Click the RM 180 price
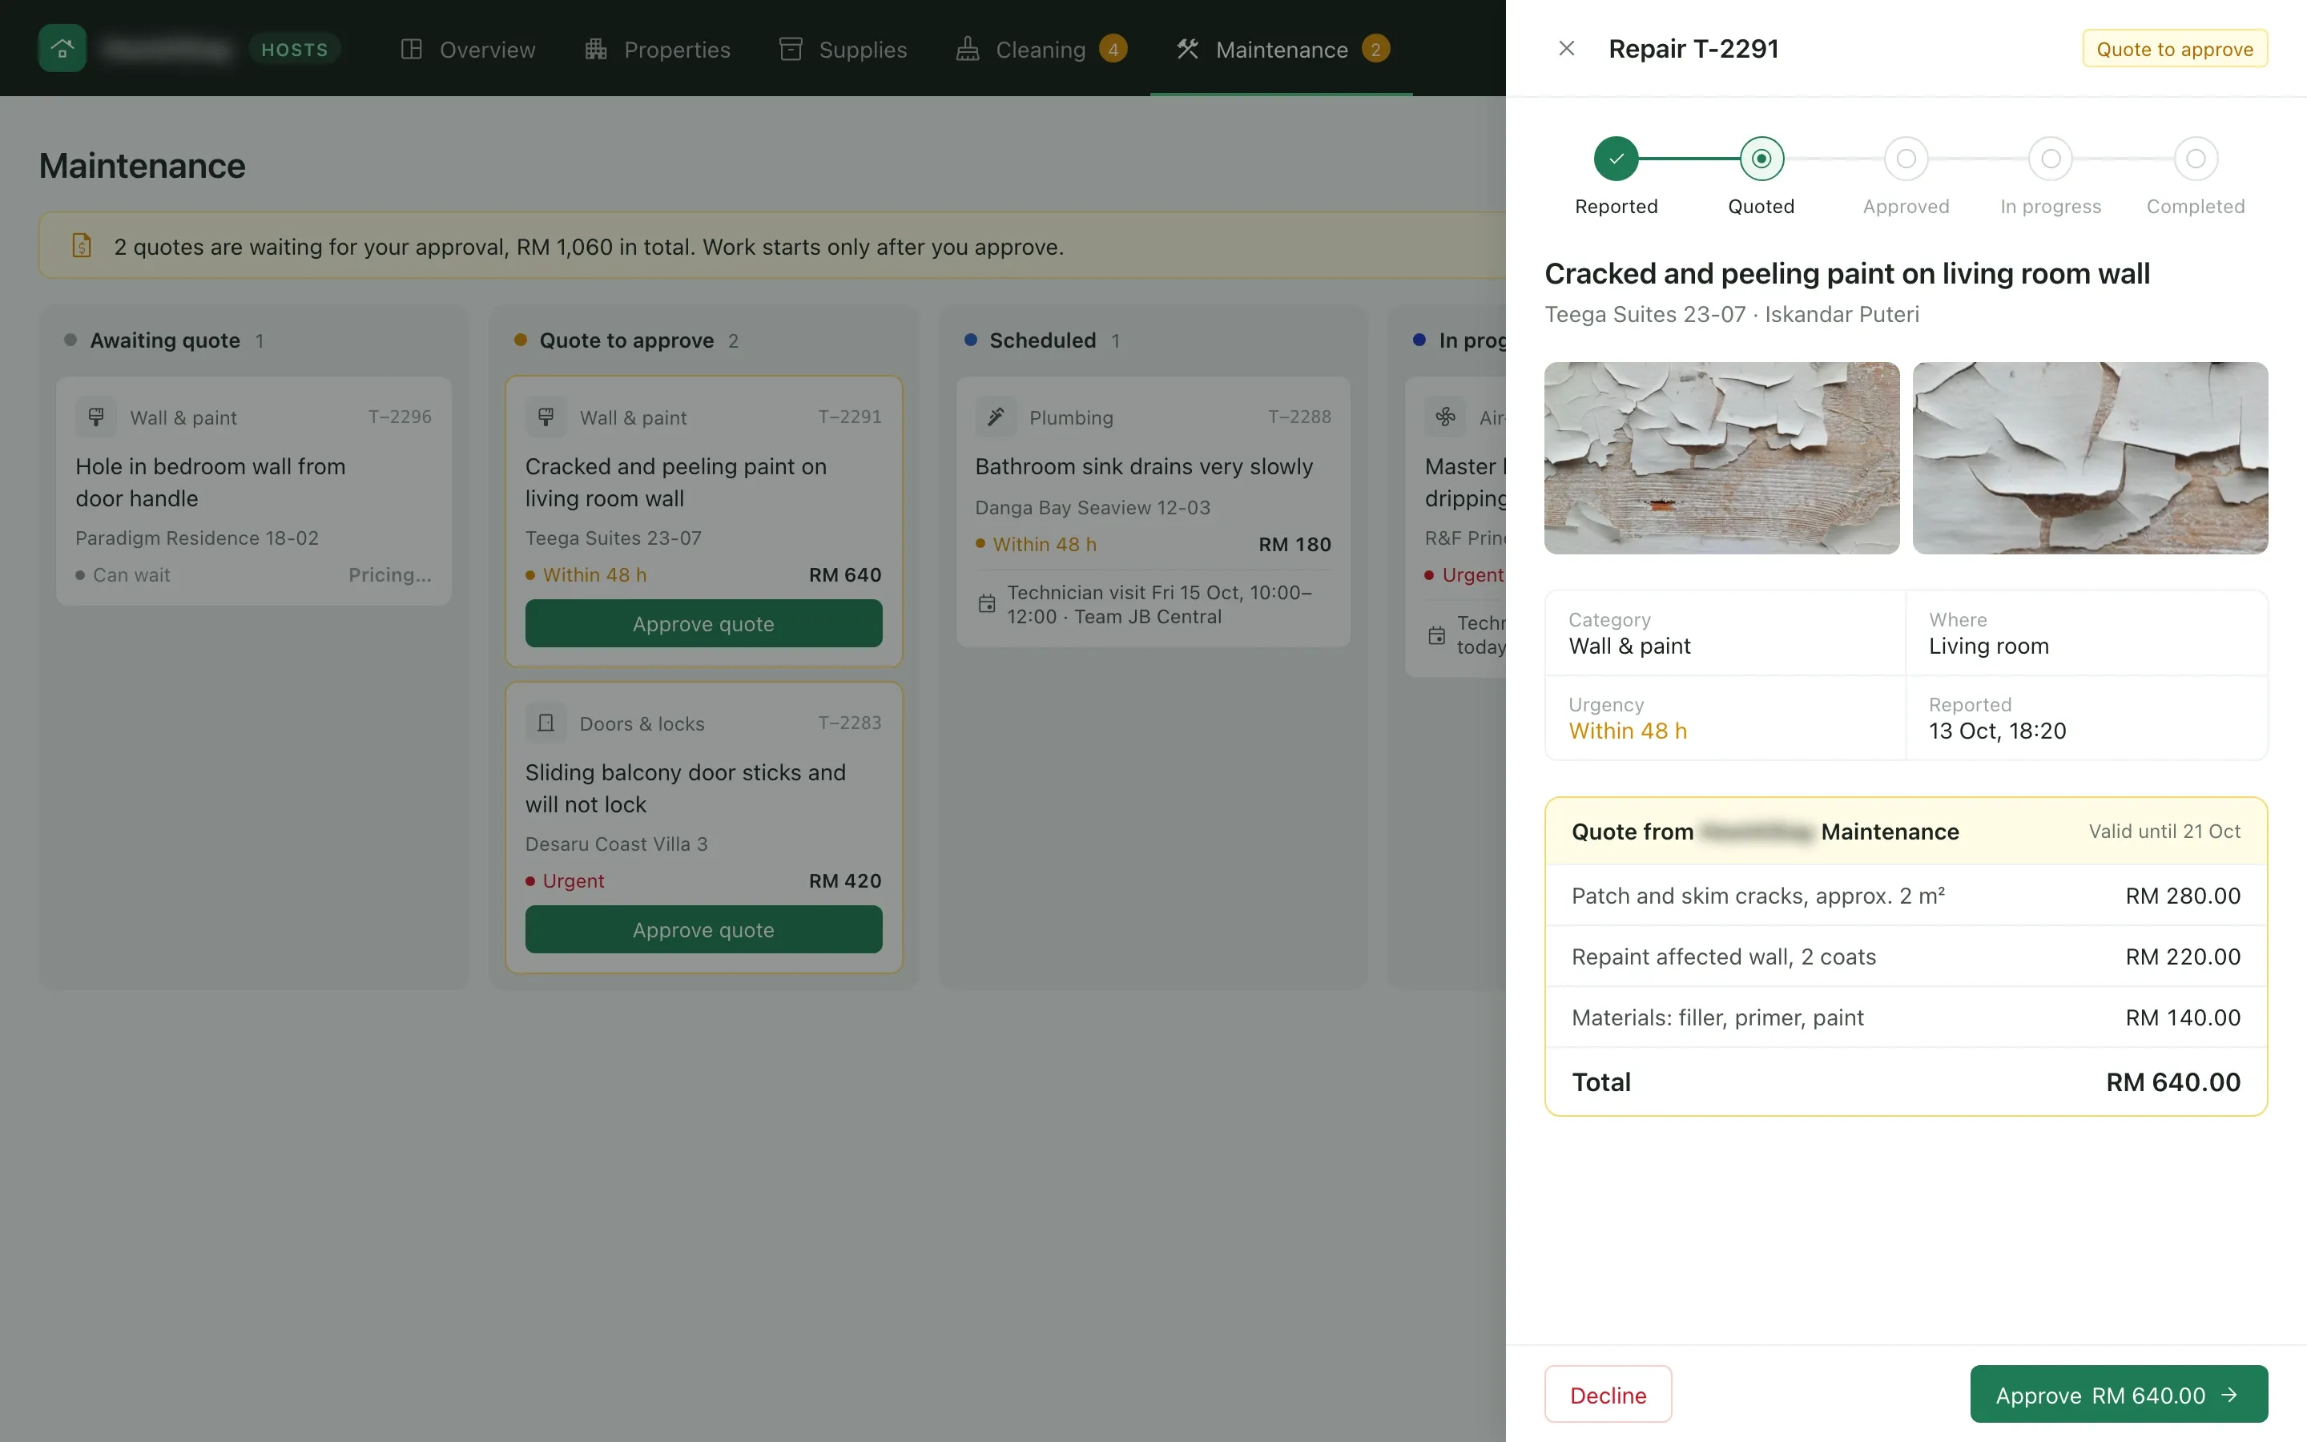Viewport: 2307px width, 1442px height. pos(1294,545)
